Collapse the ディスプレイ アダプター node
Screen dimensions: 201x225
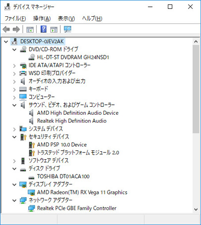click(14, 185)
